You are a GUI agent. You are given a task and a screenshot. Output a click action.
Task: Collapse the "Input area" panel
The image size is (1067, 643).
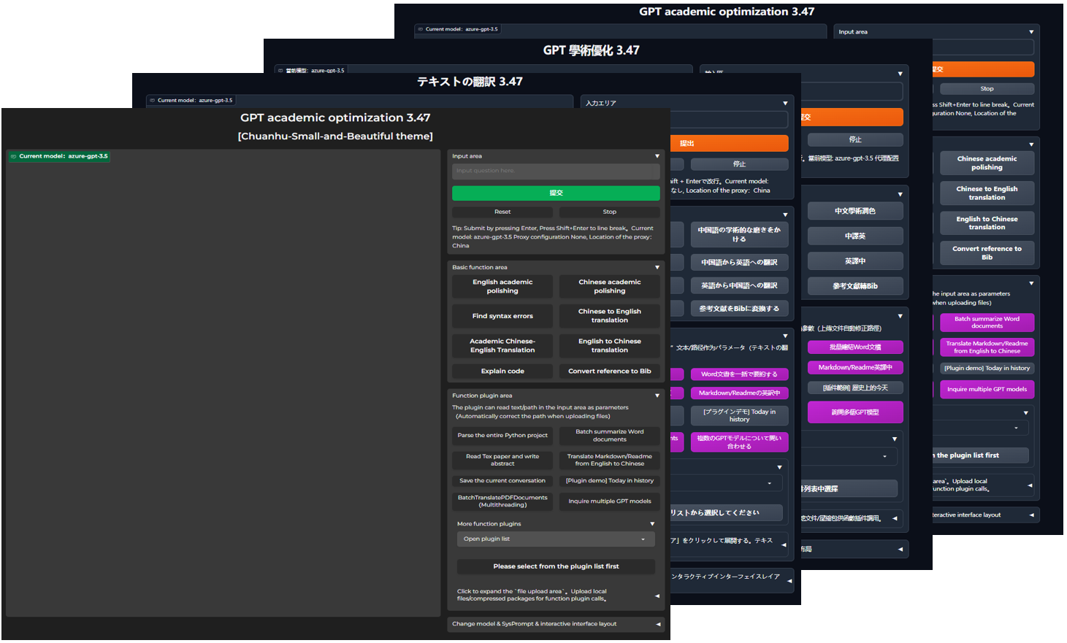point(656,155)
